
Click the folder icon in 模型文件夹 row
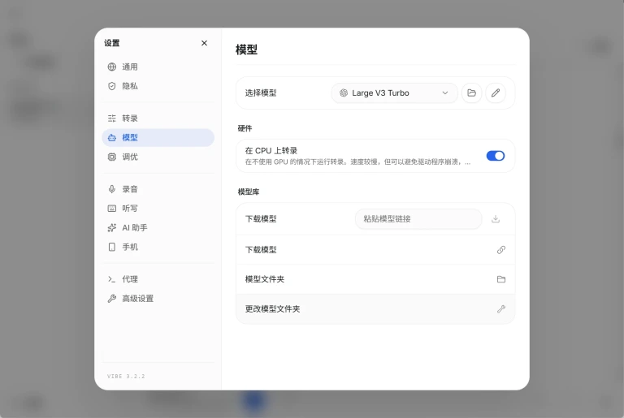click(501, 279)
